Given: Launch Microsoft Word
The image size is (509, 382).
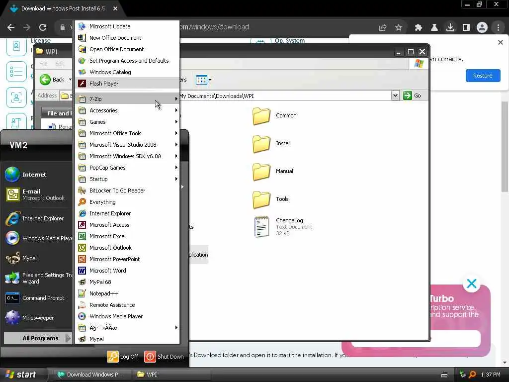Looking at the screenshot, I should coord(127,270).
